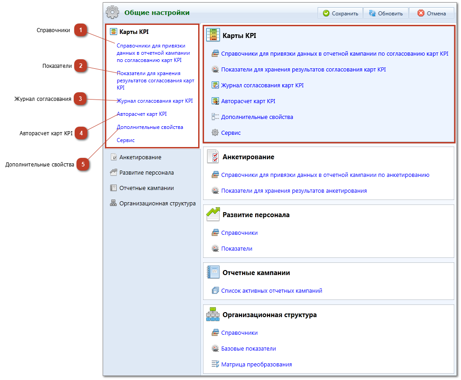Save settings with the Сохранить button
Screen dimensions: 461x380
click(x=340, y=13)
